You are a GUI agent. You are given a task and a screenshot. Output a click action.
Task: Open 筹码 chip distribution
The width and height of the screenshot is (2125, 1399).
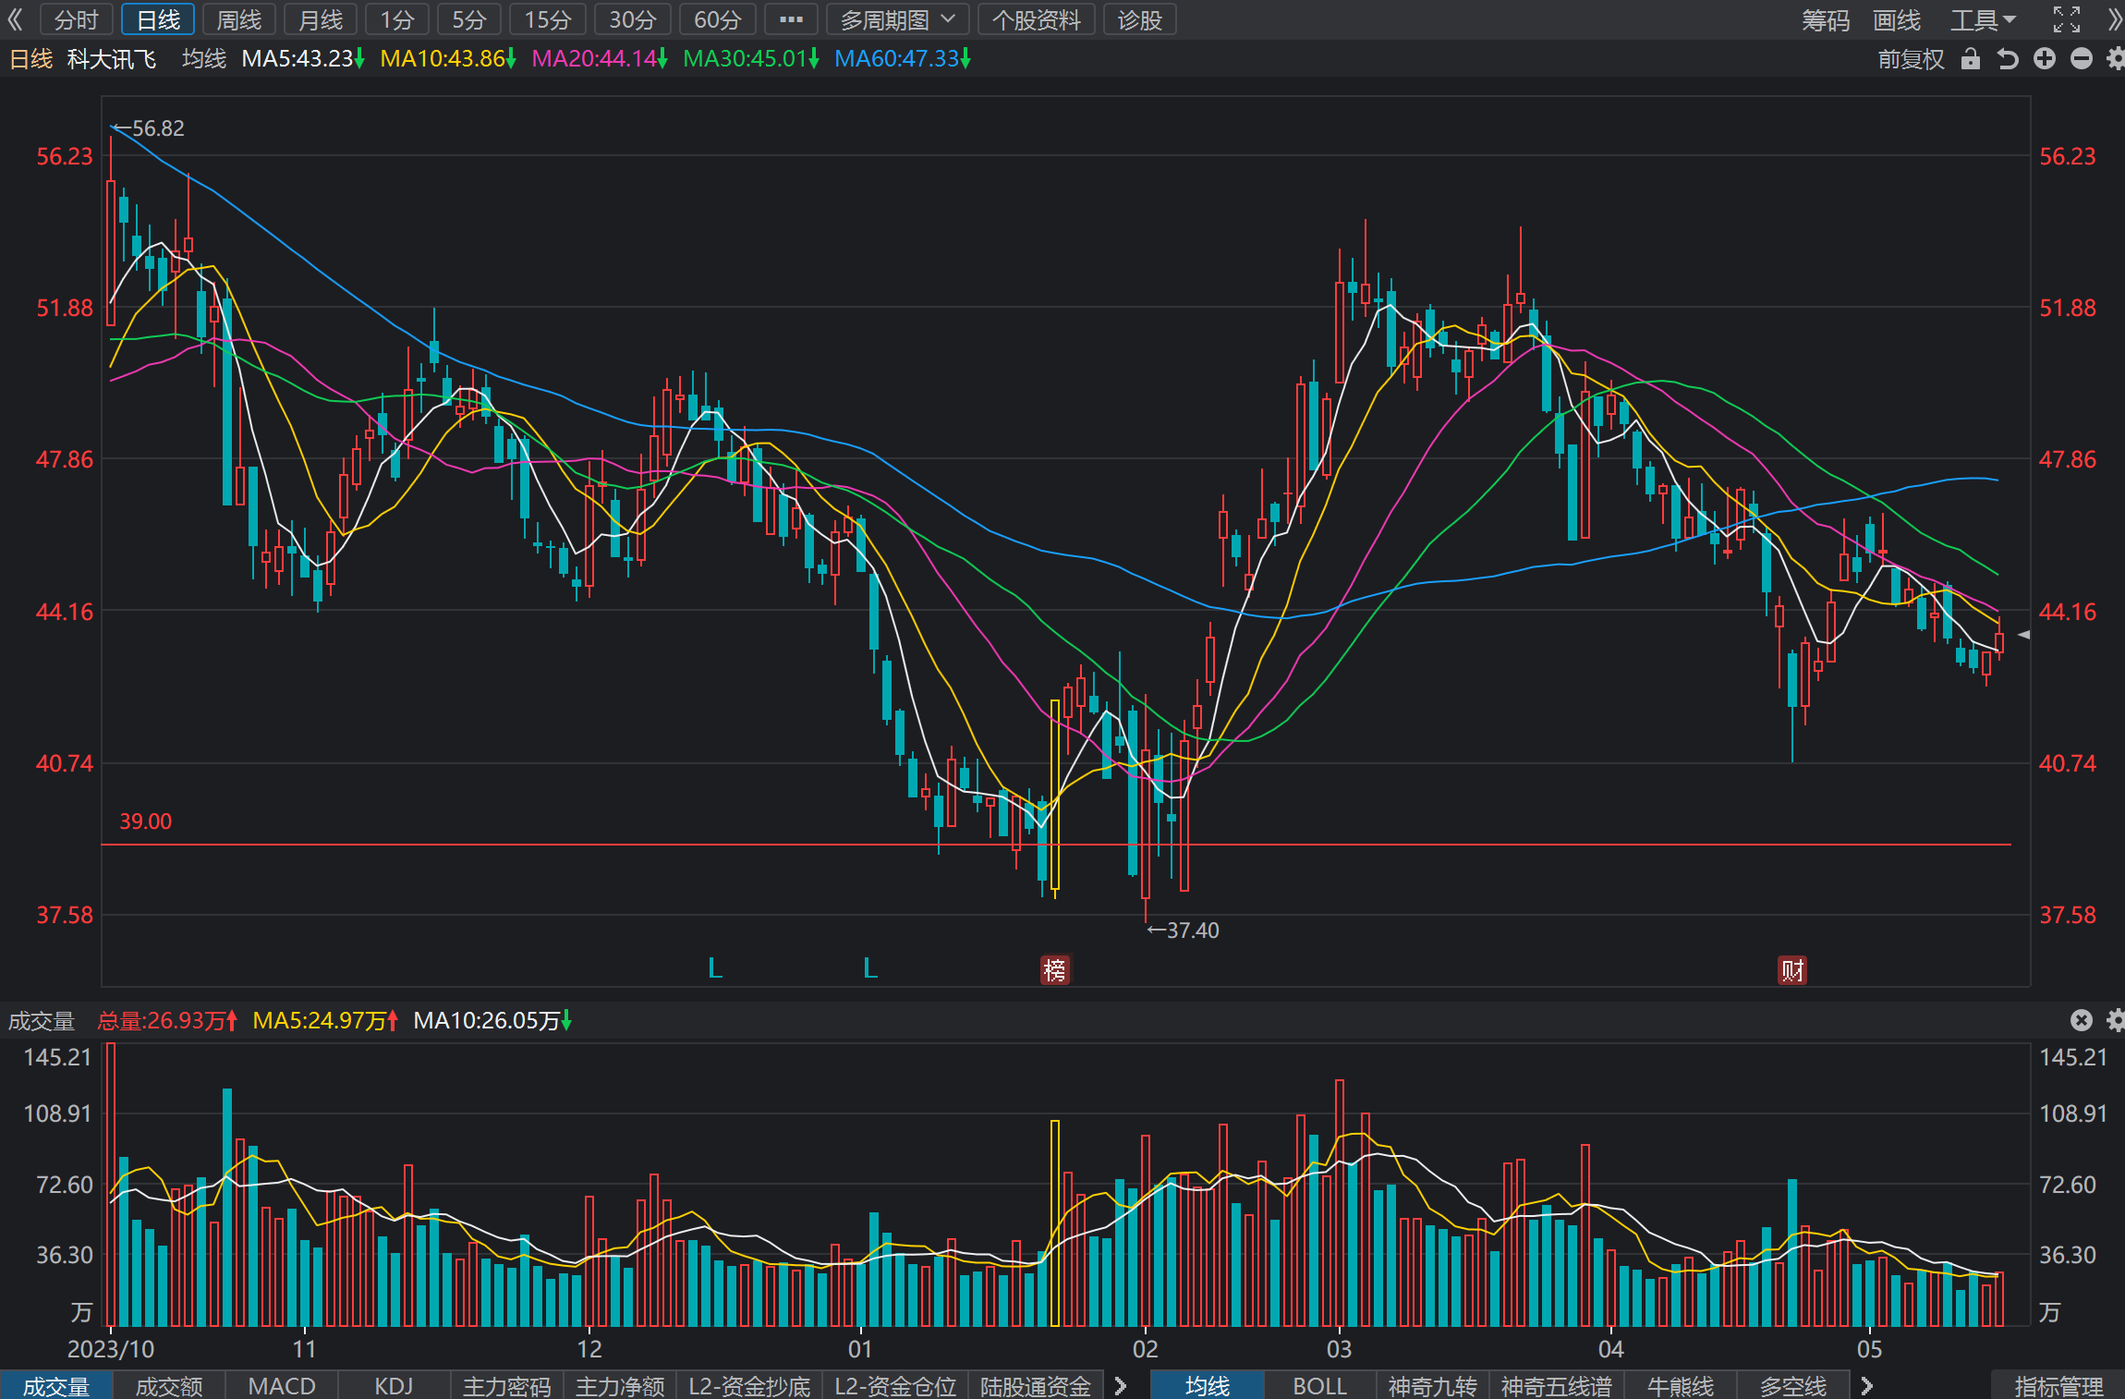[1826, 19]
